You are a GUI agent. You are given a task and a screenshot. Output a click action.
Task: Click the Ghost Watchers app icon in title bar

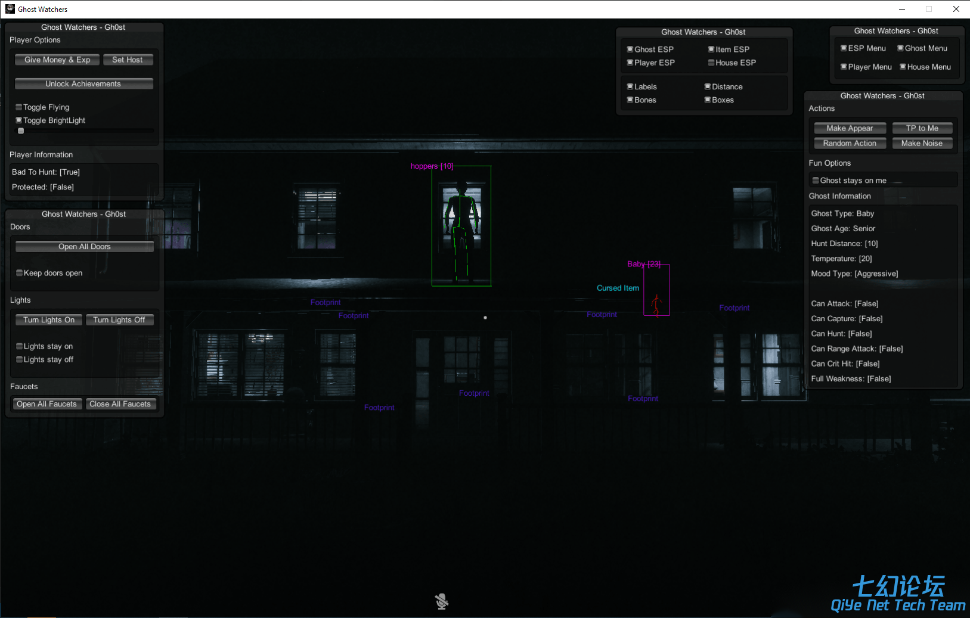(x=10, y=9)
